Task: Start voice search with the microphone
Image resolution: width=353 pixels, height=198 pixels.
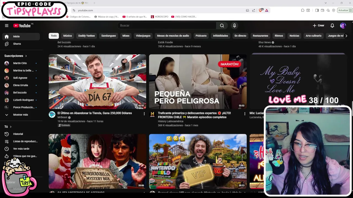Action: coord(234,26)
